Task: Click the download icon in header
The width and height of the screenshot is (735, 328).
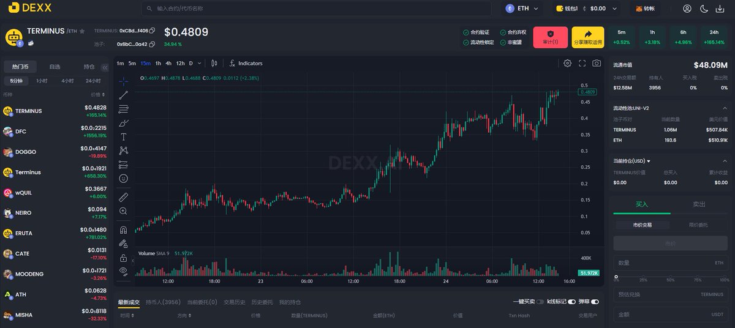Action: point(720,9)
